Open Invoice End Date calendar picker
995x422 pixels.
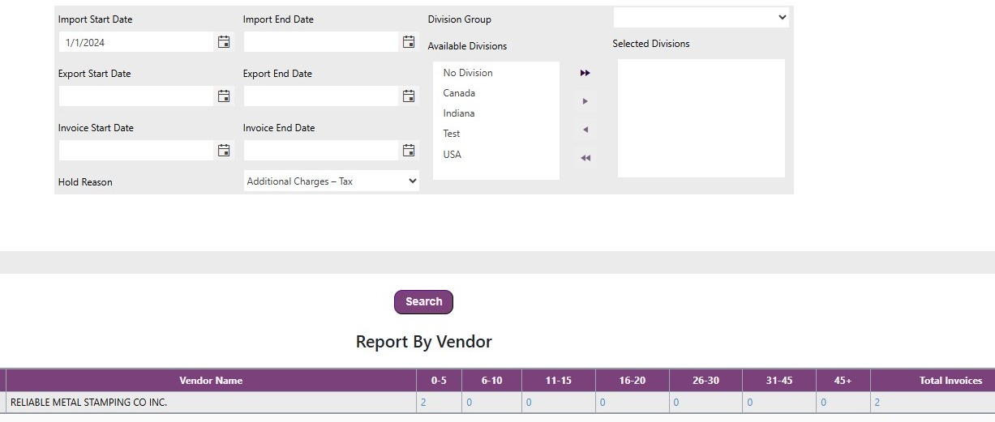coord(409,151)
